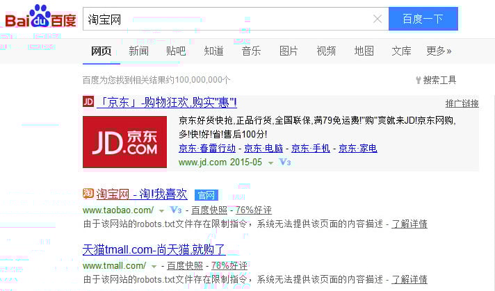Open 搜索工具 search tools
Image resolution: width=495 pixels, height=291 pixels.
click(435, 80)
